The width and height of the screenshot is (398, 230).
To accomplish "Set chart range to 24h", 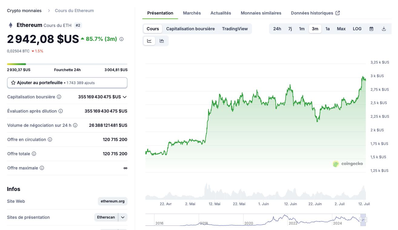I will pyautogui.click(x=277, y=29).
